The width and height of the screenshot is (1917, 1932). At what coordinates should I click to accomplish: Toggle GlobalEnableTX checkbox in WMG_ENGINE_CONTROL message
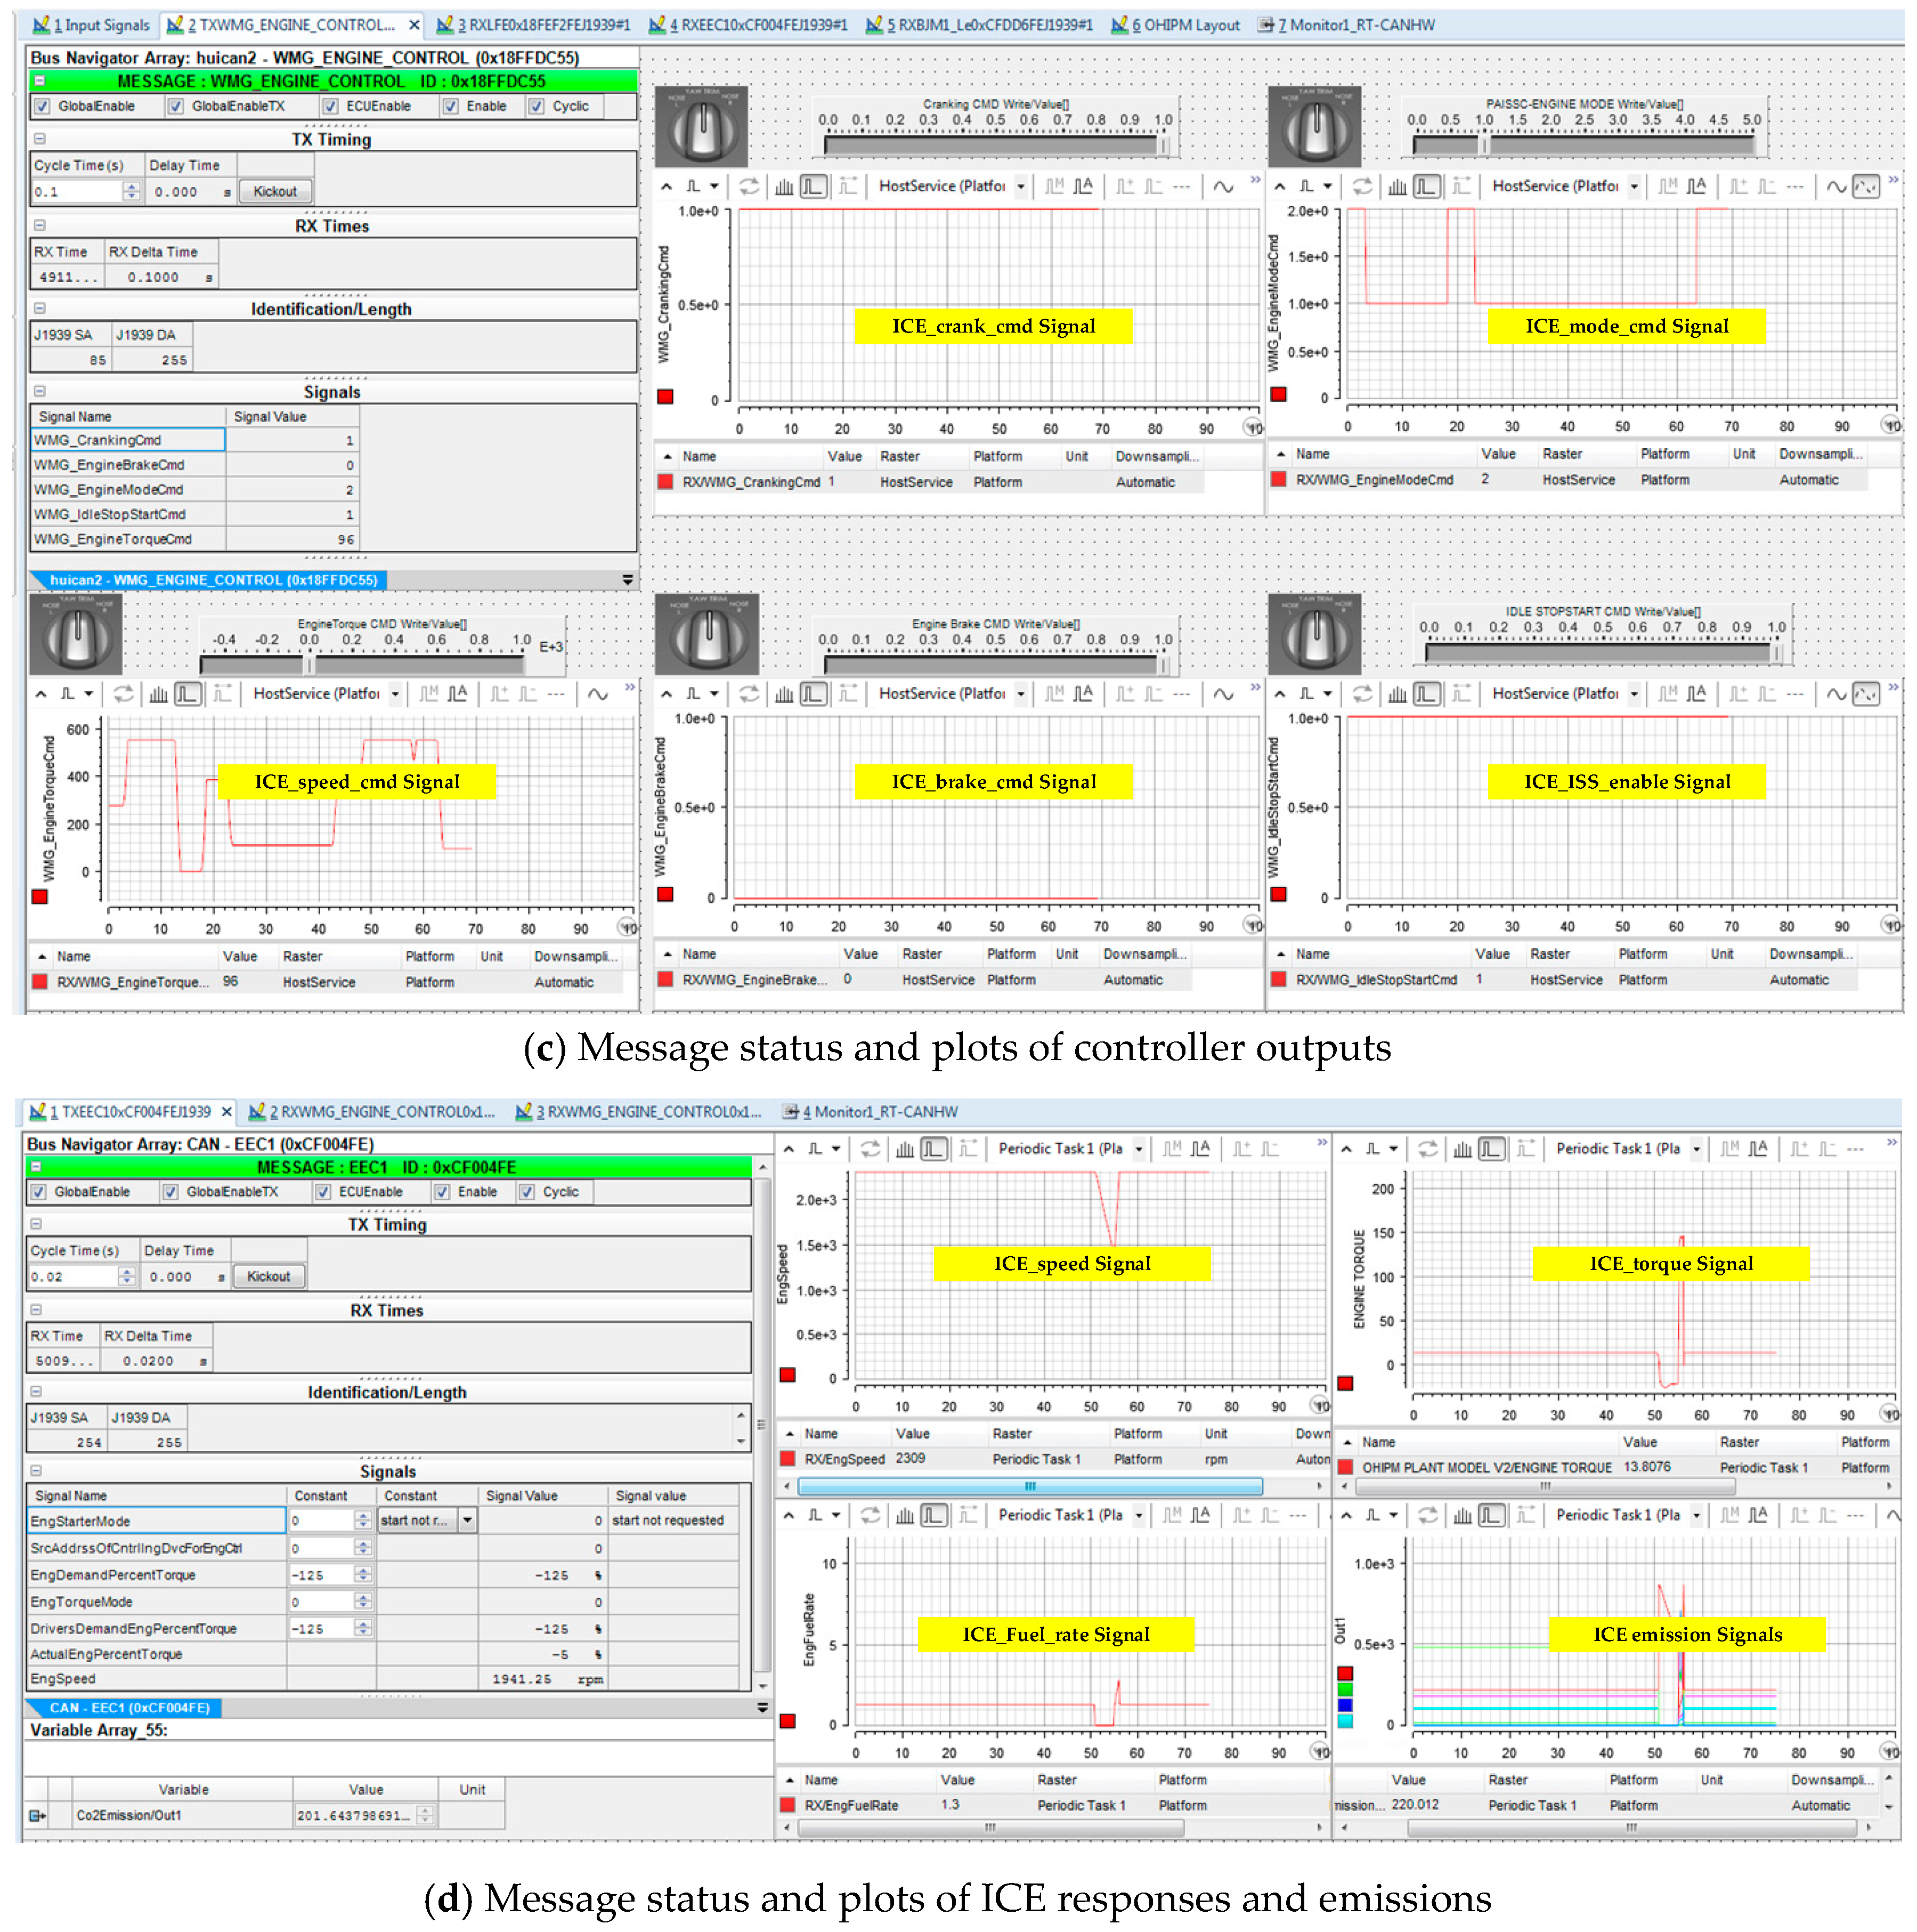(x=176, y=106)
